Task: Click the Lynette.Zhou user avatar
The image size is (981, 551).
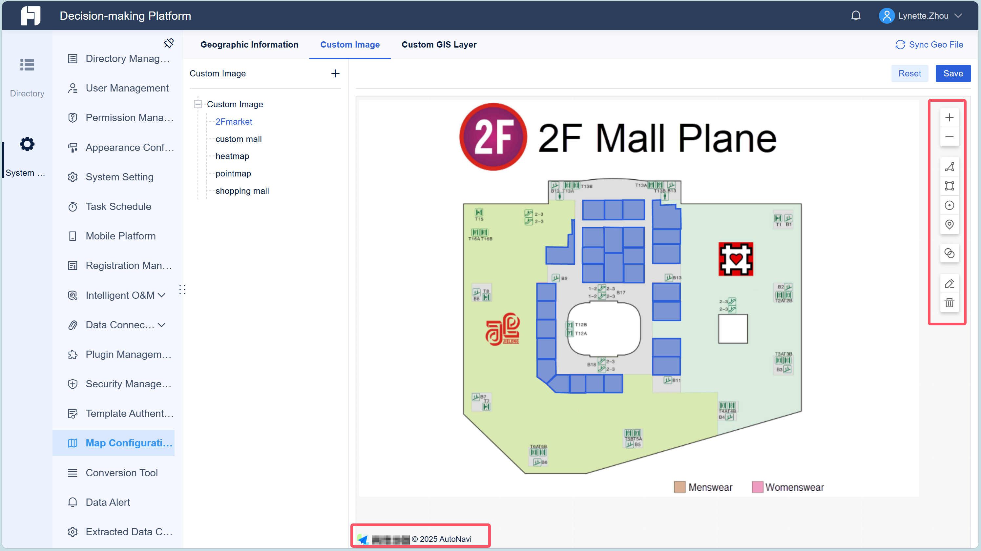Action: click(886, 16)
